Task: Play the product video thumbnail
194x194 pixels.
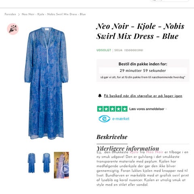Action: point(61,165)
